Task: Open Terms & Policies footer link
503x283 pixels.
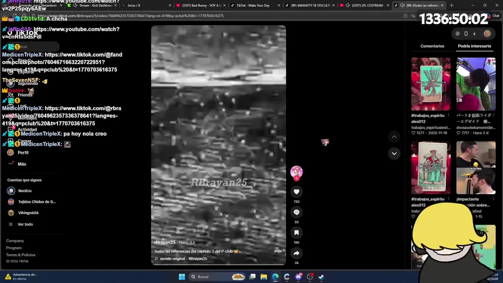Action: [20, 255]
